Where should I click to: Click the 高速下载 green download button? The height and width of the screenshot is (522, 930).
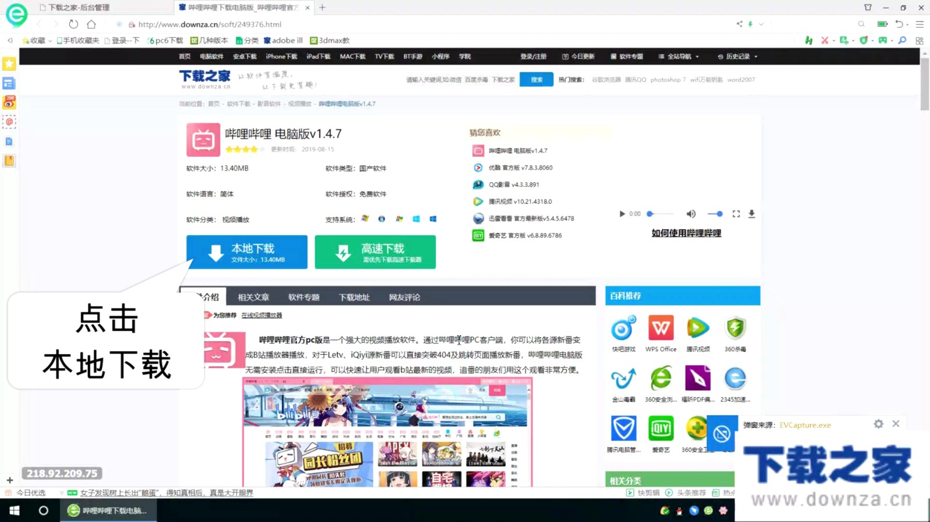coord(375,252)
